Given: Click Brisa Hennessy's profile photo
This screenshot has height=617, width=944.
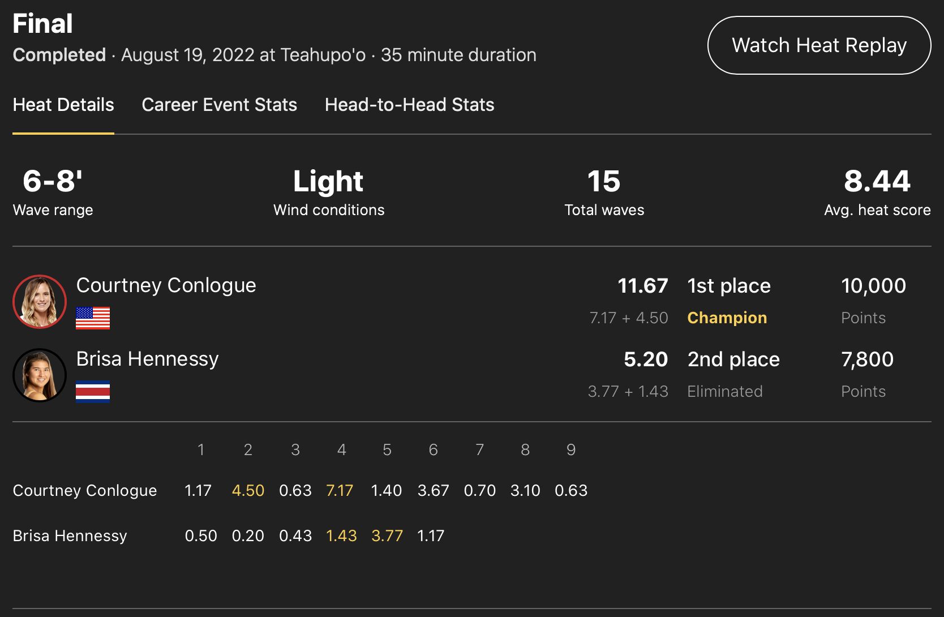Looking at the screenshot, I should point(40,375).
